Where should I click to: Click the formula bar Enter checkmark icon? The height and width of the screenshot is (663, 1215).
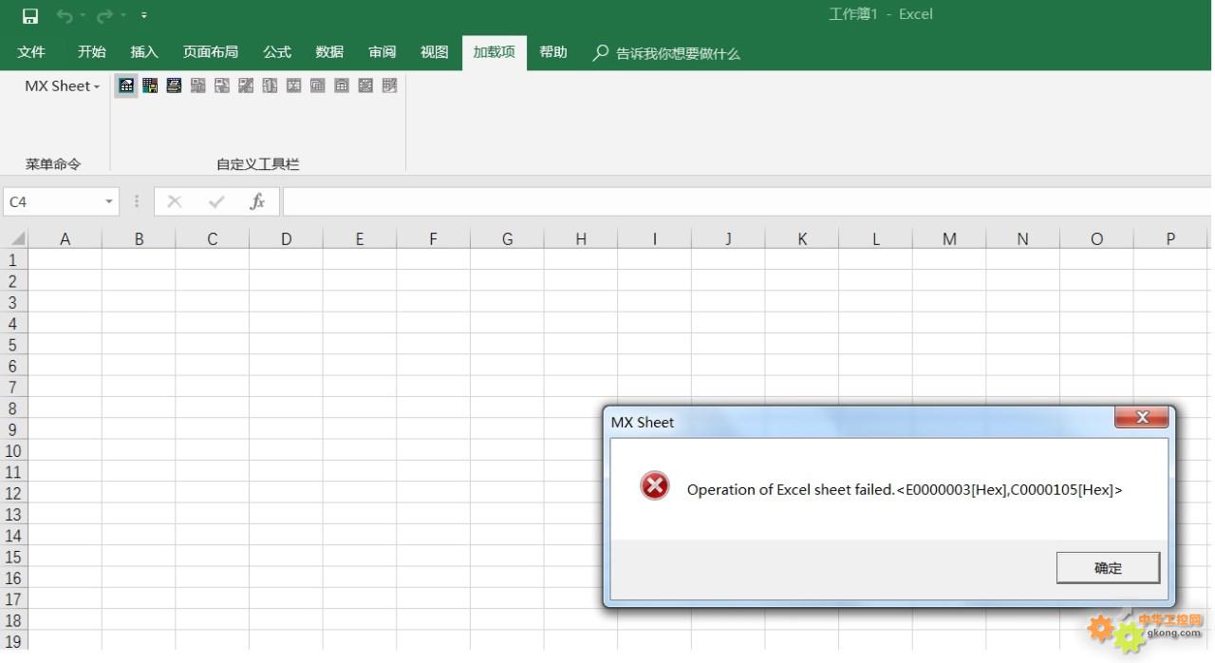(216, 201)
